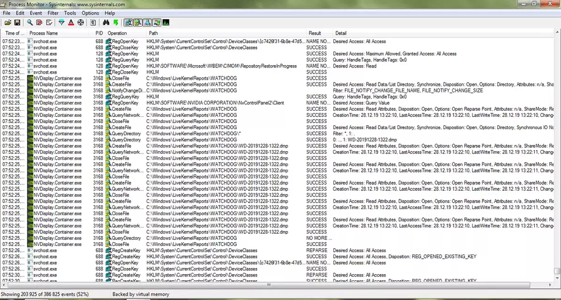Select detail 'Desired Access: Maximum Allowed, Granted Access'

point(395,53)
